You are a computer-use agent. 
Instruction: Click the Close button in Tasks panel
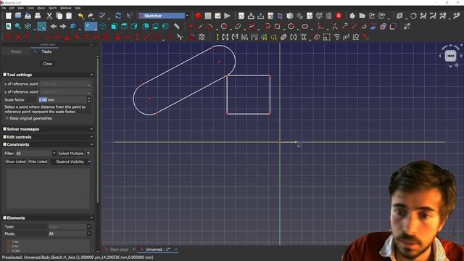pos(47,64)
